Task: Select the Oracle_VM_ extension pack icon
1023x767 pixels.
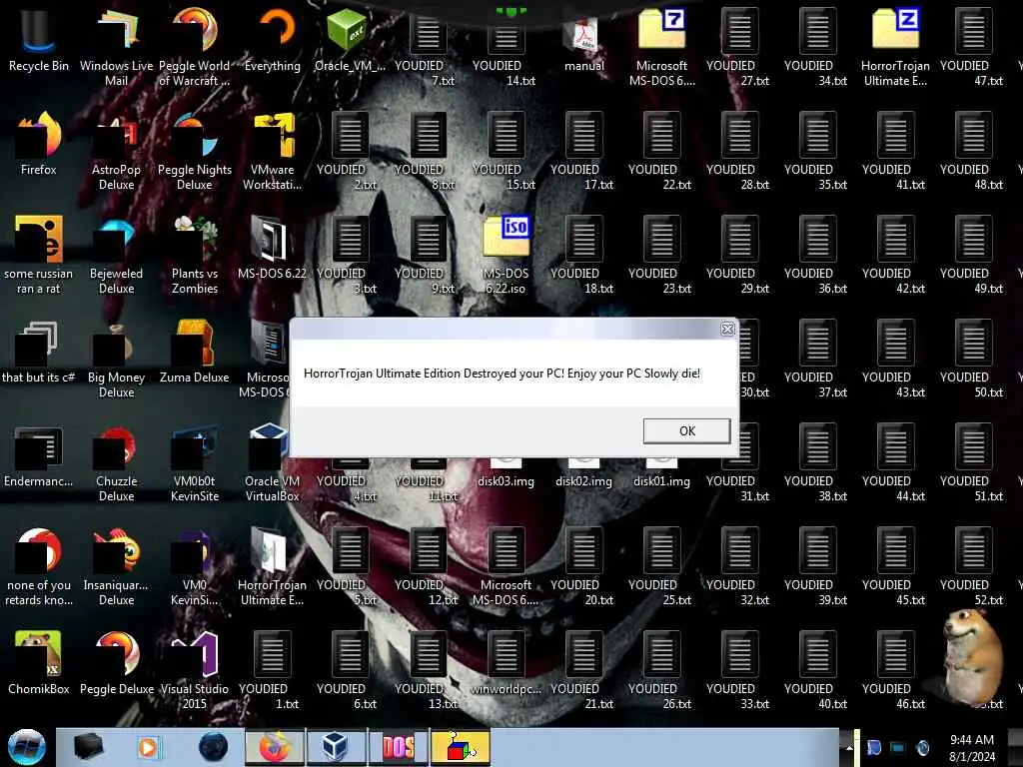Action: 350,40
